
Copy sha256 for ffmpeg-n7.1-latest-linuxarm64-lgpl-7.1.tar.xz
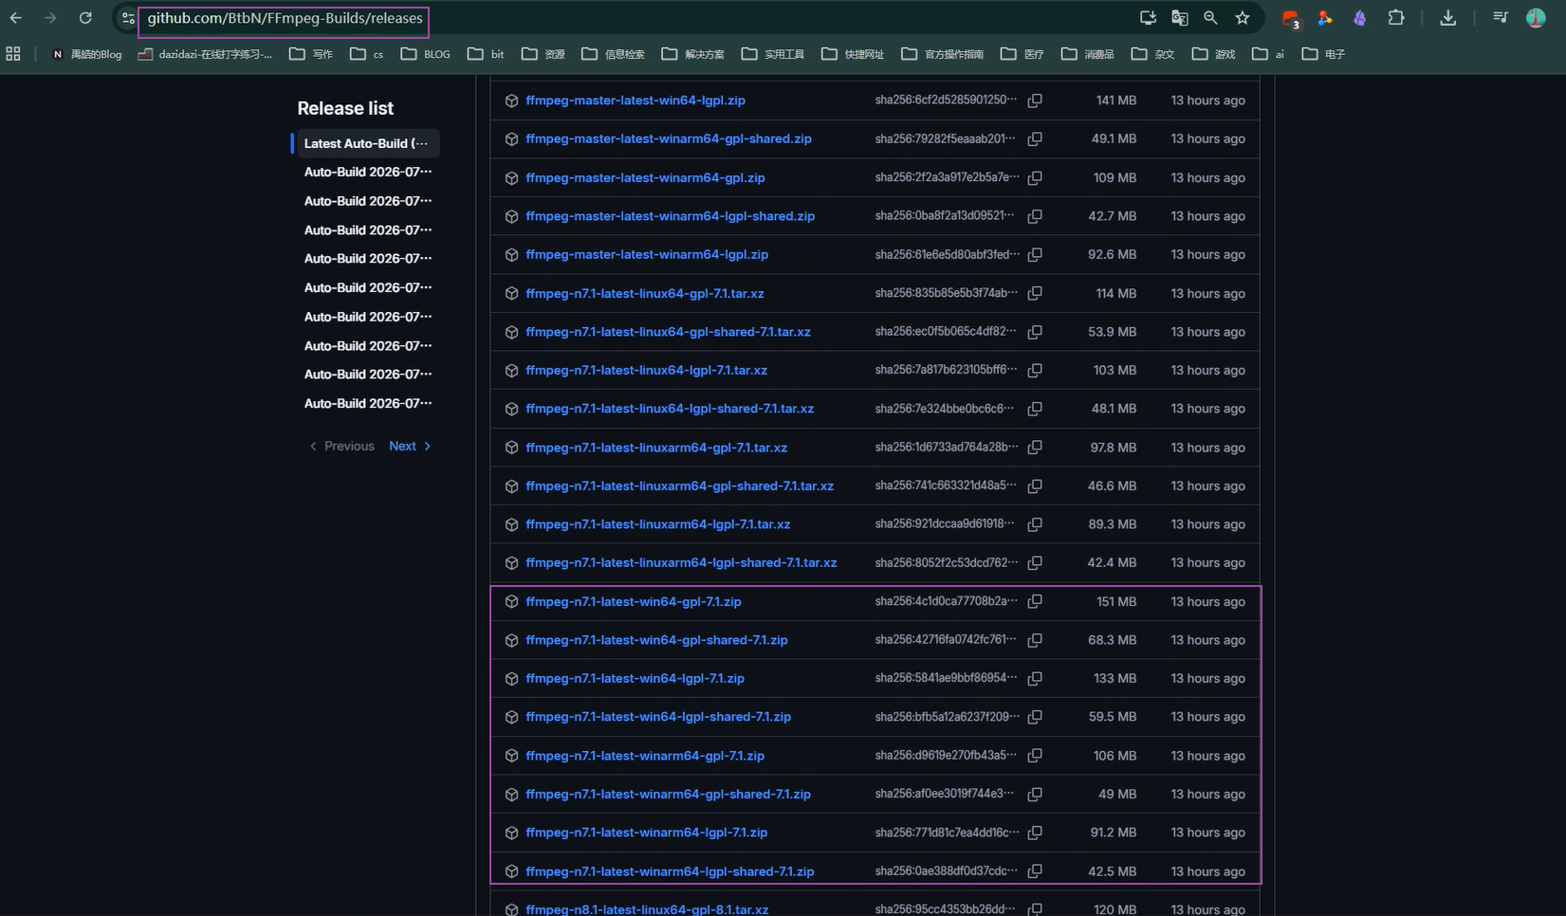coord(1035,524)
